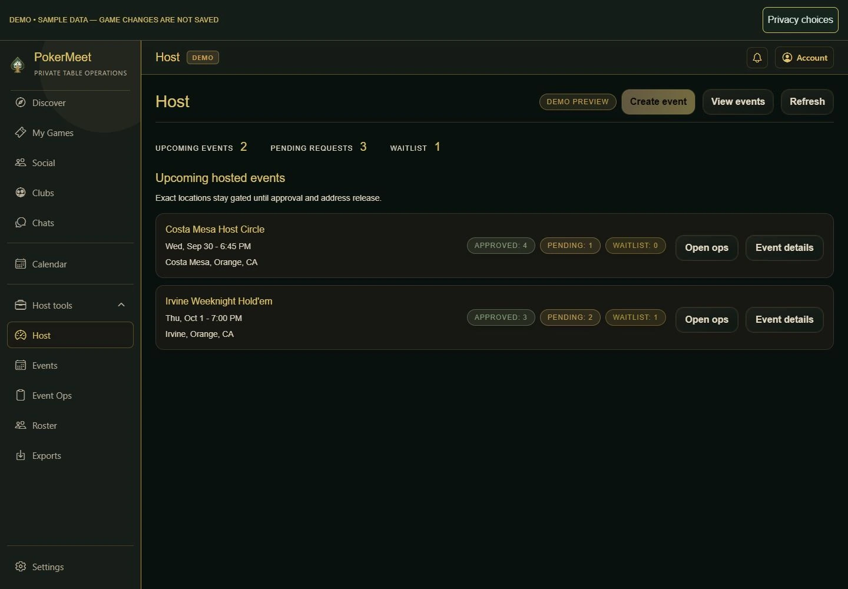This screenshot has width=848, height=589.
Task: Click the Calendar icon in sidebar
Action: (21, 264)
